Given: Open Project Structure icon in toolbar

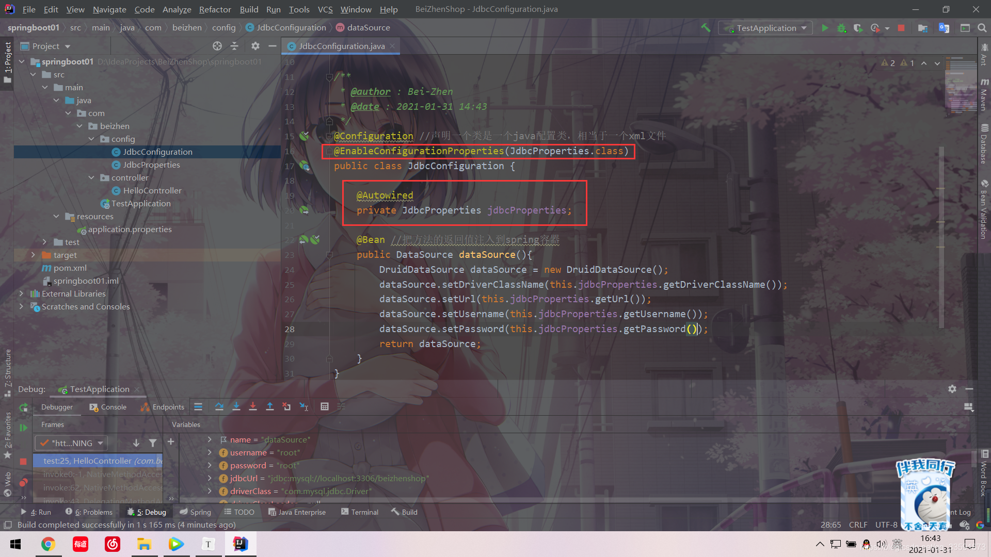Looking at the screenshot, I should pyautogui.click(x=923, y=28).
